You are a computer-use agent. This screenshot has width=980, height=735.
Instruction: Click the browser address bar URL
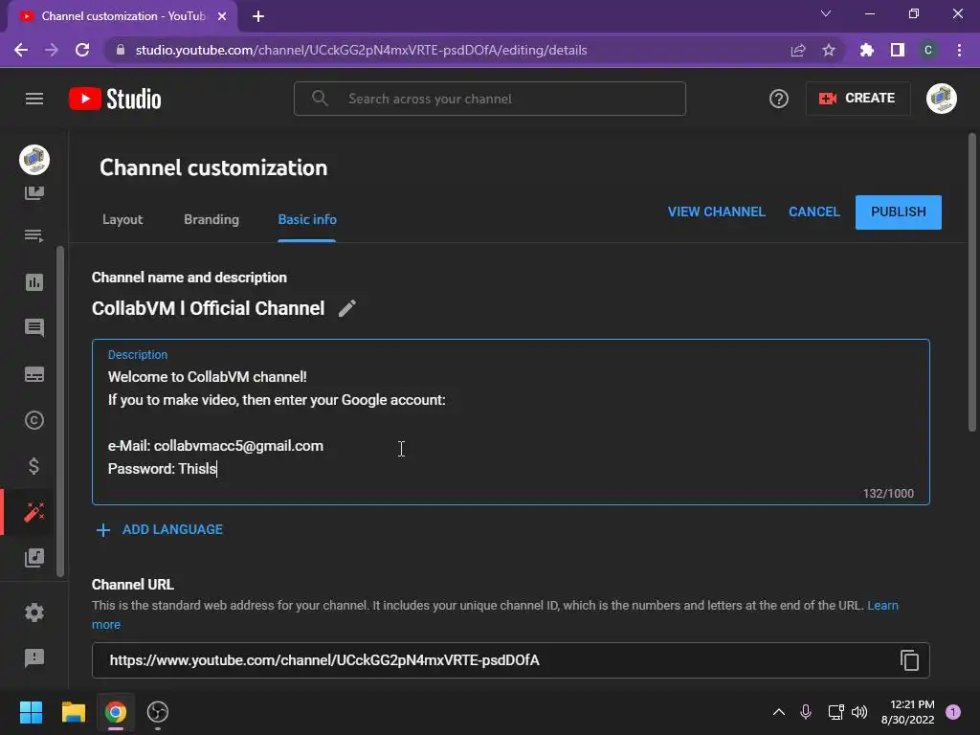361,50
